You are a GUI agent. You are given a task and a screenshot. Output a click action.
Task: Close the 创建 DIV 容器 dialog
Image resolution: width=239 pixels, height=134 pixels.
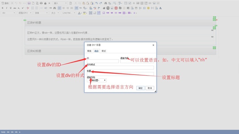153,45
